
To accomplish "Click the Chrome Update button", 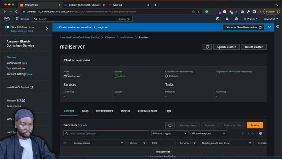I will pos(271,11).
